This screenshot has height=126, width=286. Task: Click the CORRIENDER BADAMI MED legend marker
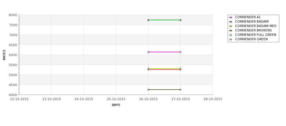tap(231, 26)
